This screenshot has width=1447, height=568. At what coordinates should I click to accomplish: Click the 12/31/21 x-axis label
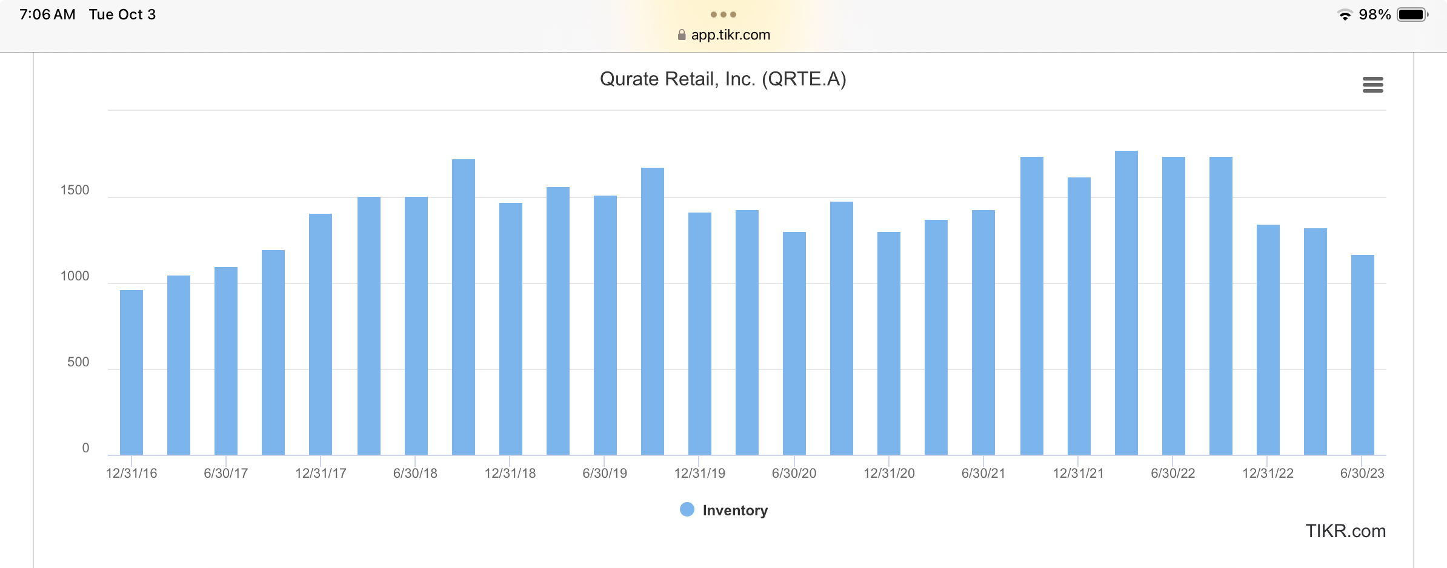point(1079,474)
